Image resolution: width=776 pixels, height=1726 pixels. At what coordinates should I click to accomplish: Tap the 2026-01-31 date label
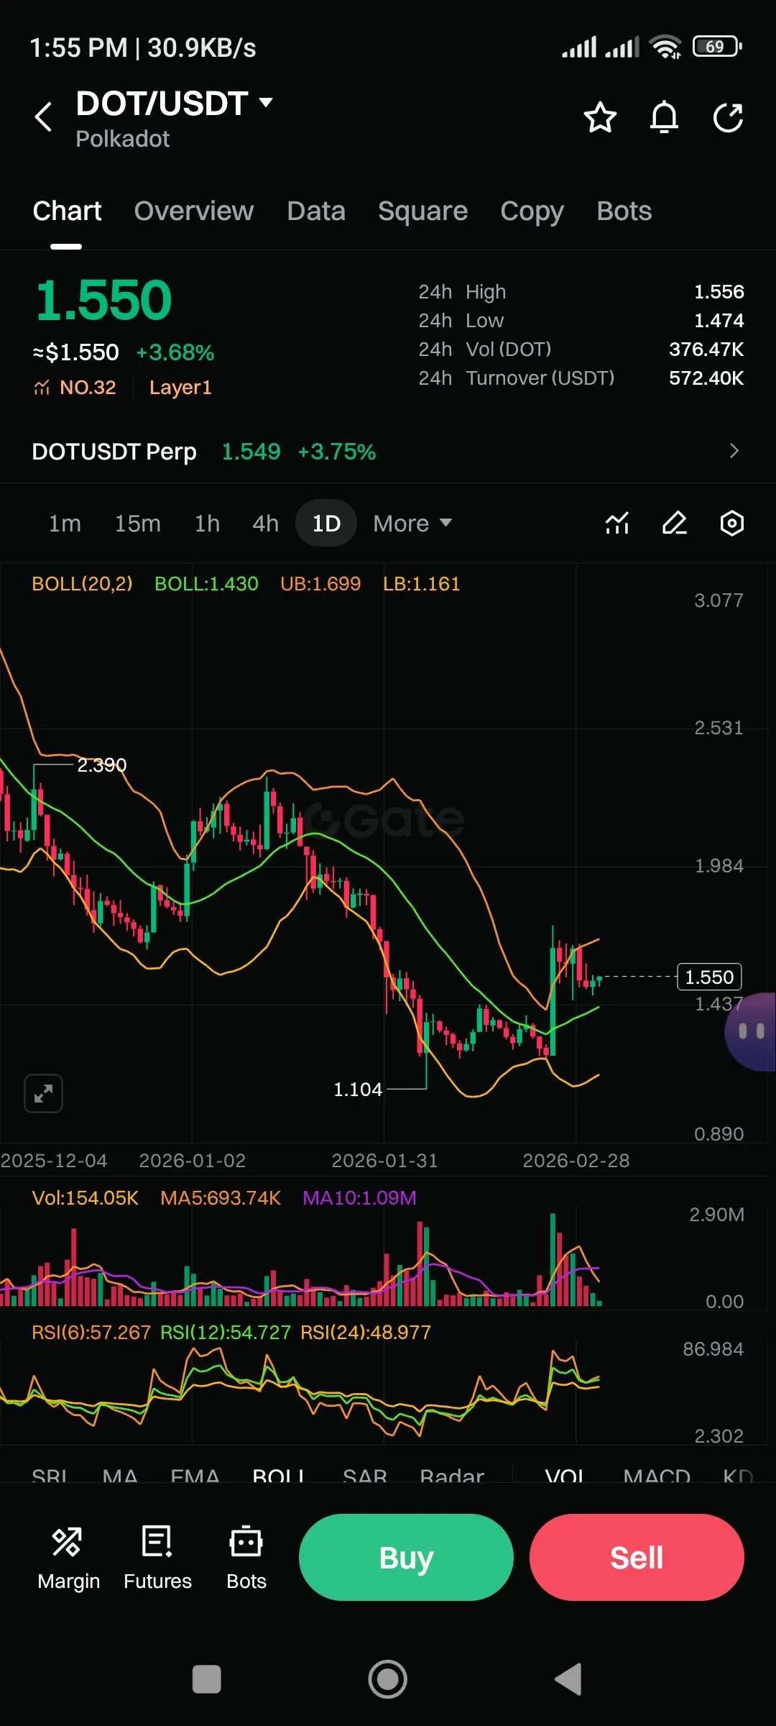click(384, 1161)
